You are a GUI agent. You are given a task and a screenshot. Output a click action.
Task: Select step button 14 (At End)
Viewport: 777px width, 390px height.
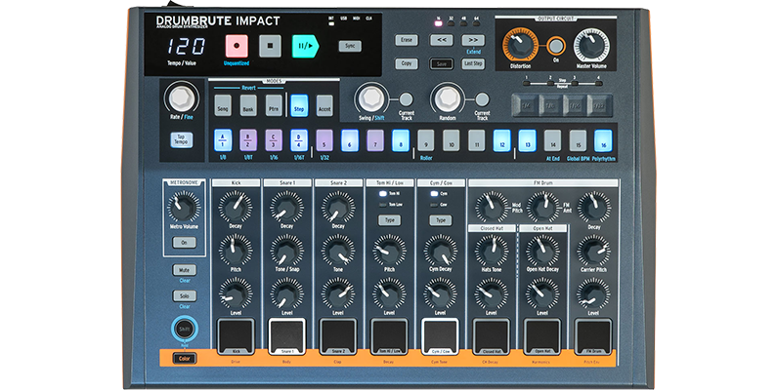552,140
